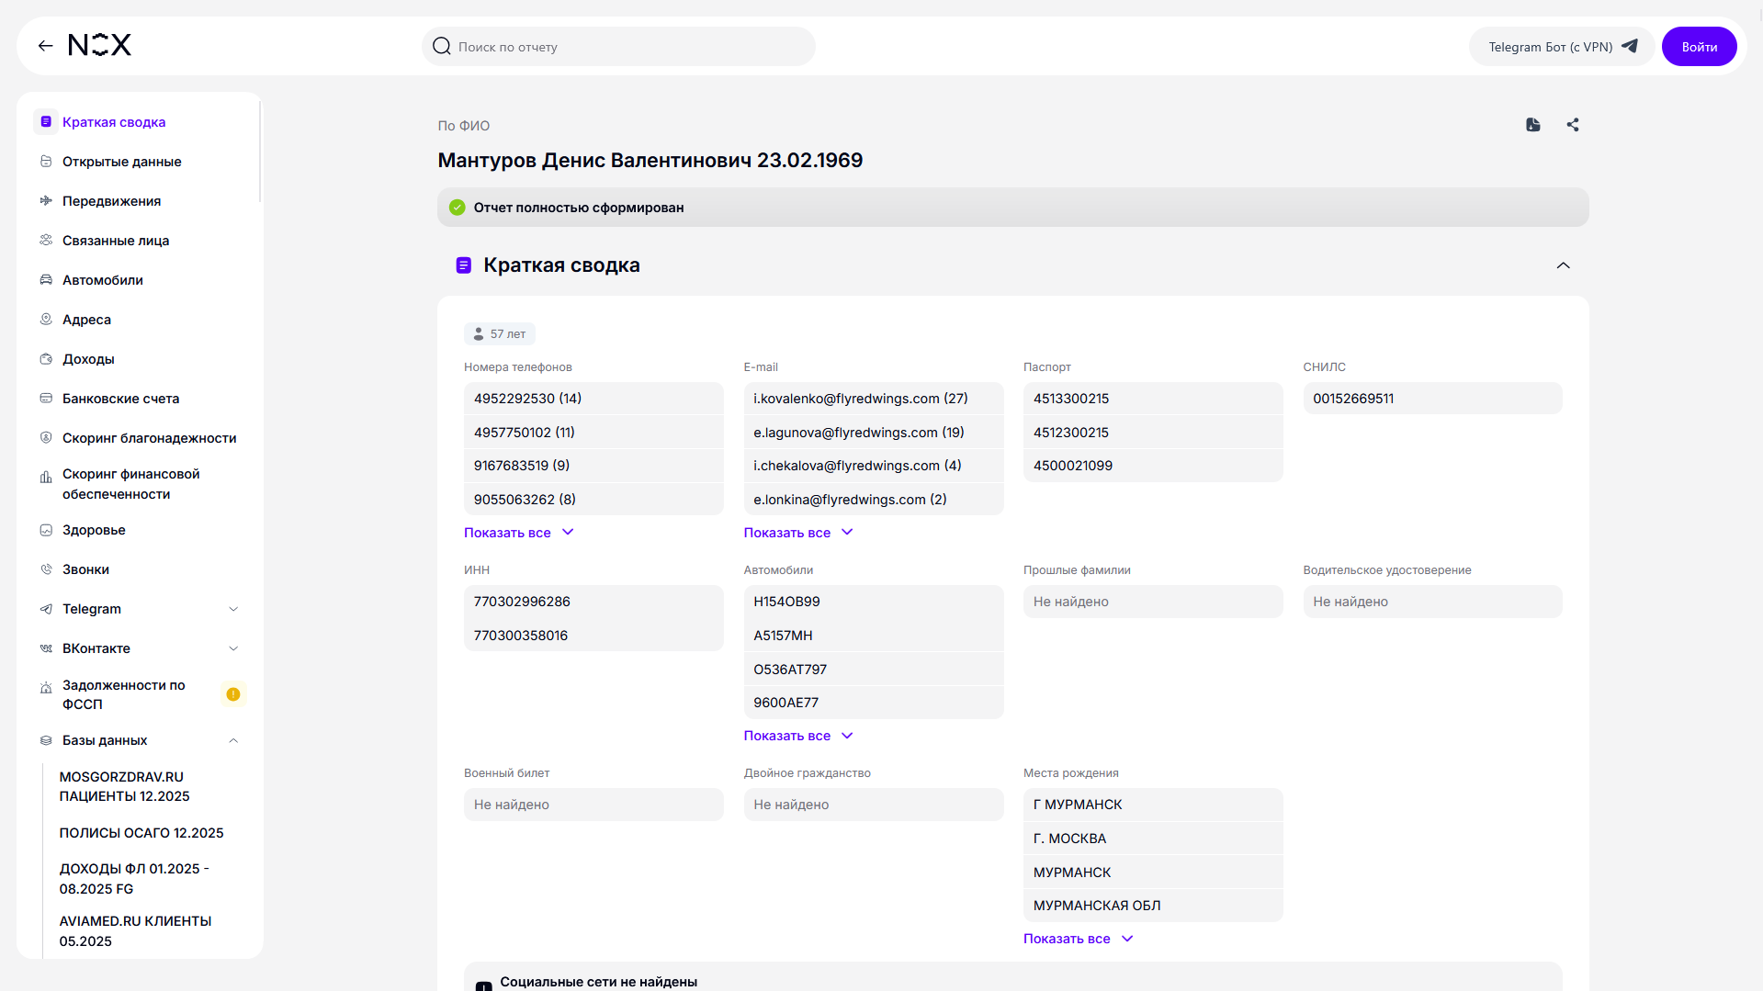This screenshot has height=991, width=1763.
Task: Click ИНН value 770302996286
Action: (593, 602)
